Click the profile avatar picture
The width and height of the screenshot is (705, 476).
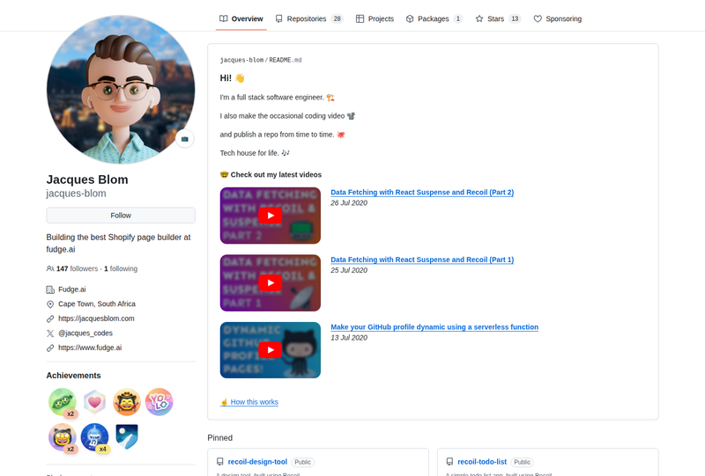pyautogui.click(x=121, y=90)
